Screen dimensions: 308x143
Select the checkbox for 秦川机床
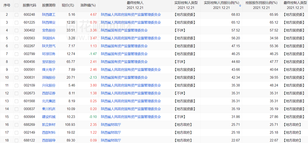(16, 109)
